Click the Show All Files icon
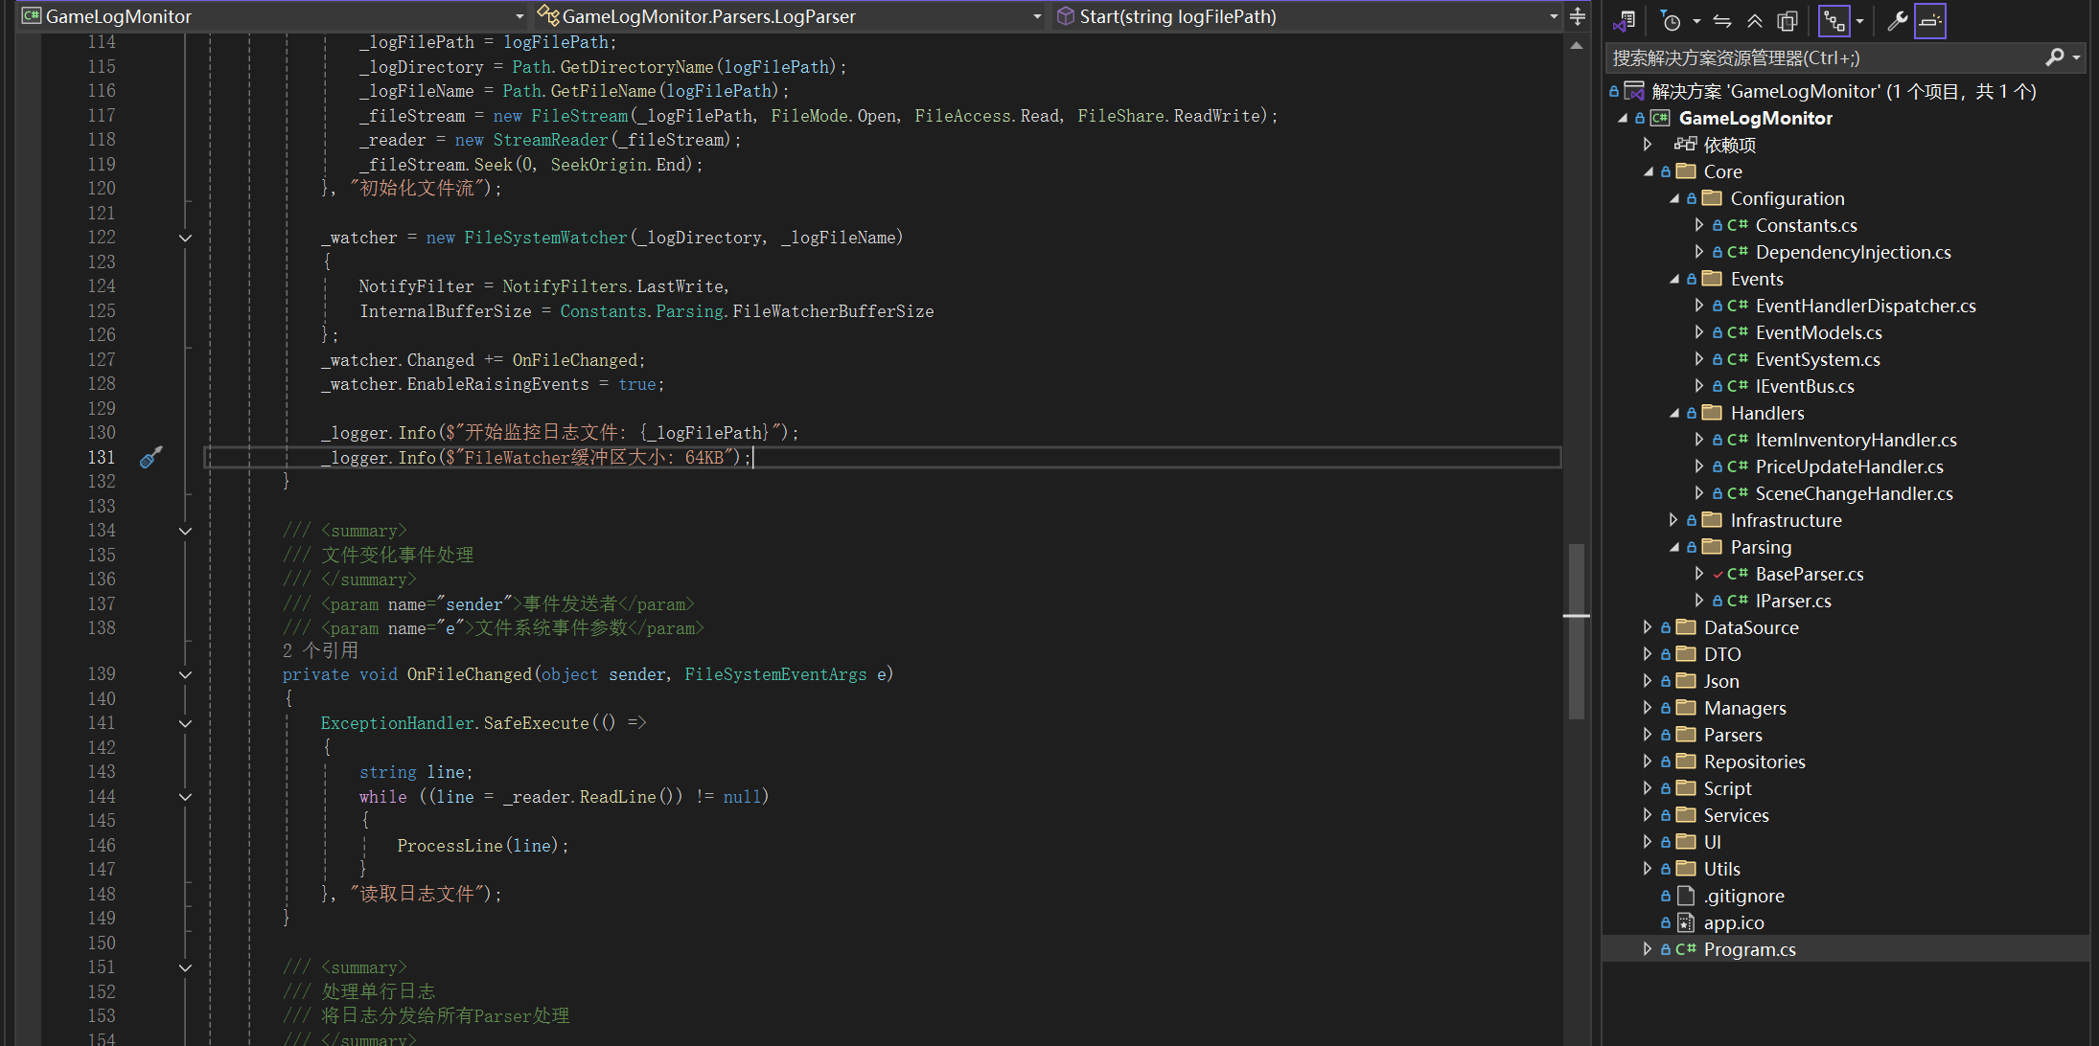 pyautogui.click(x=1787, y=21)
